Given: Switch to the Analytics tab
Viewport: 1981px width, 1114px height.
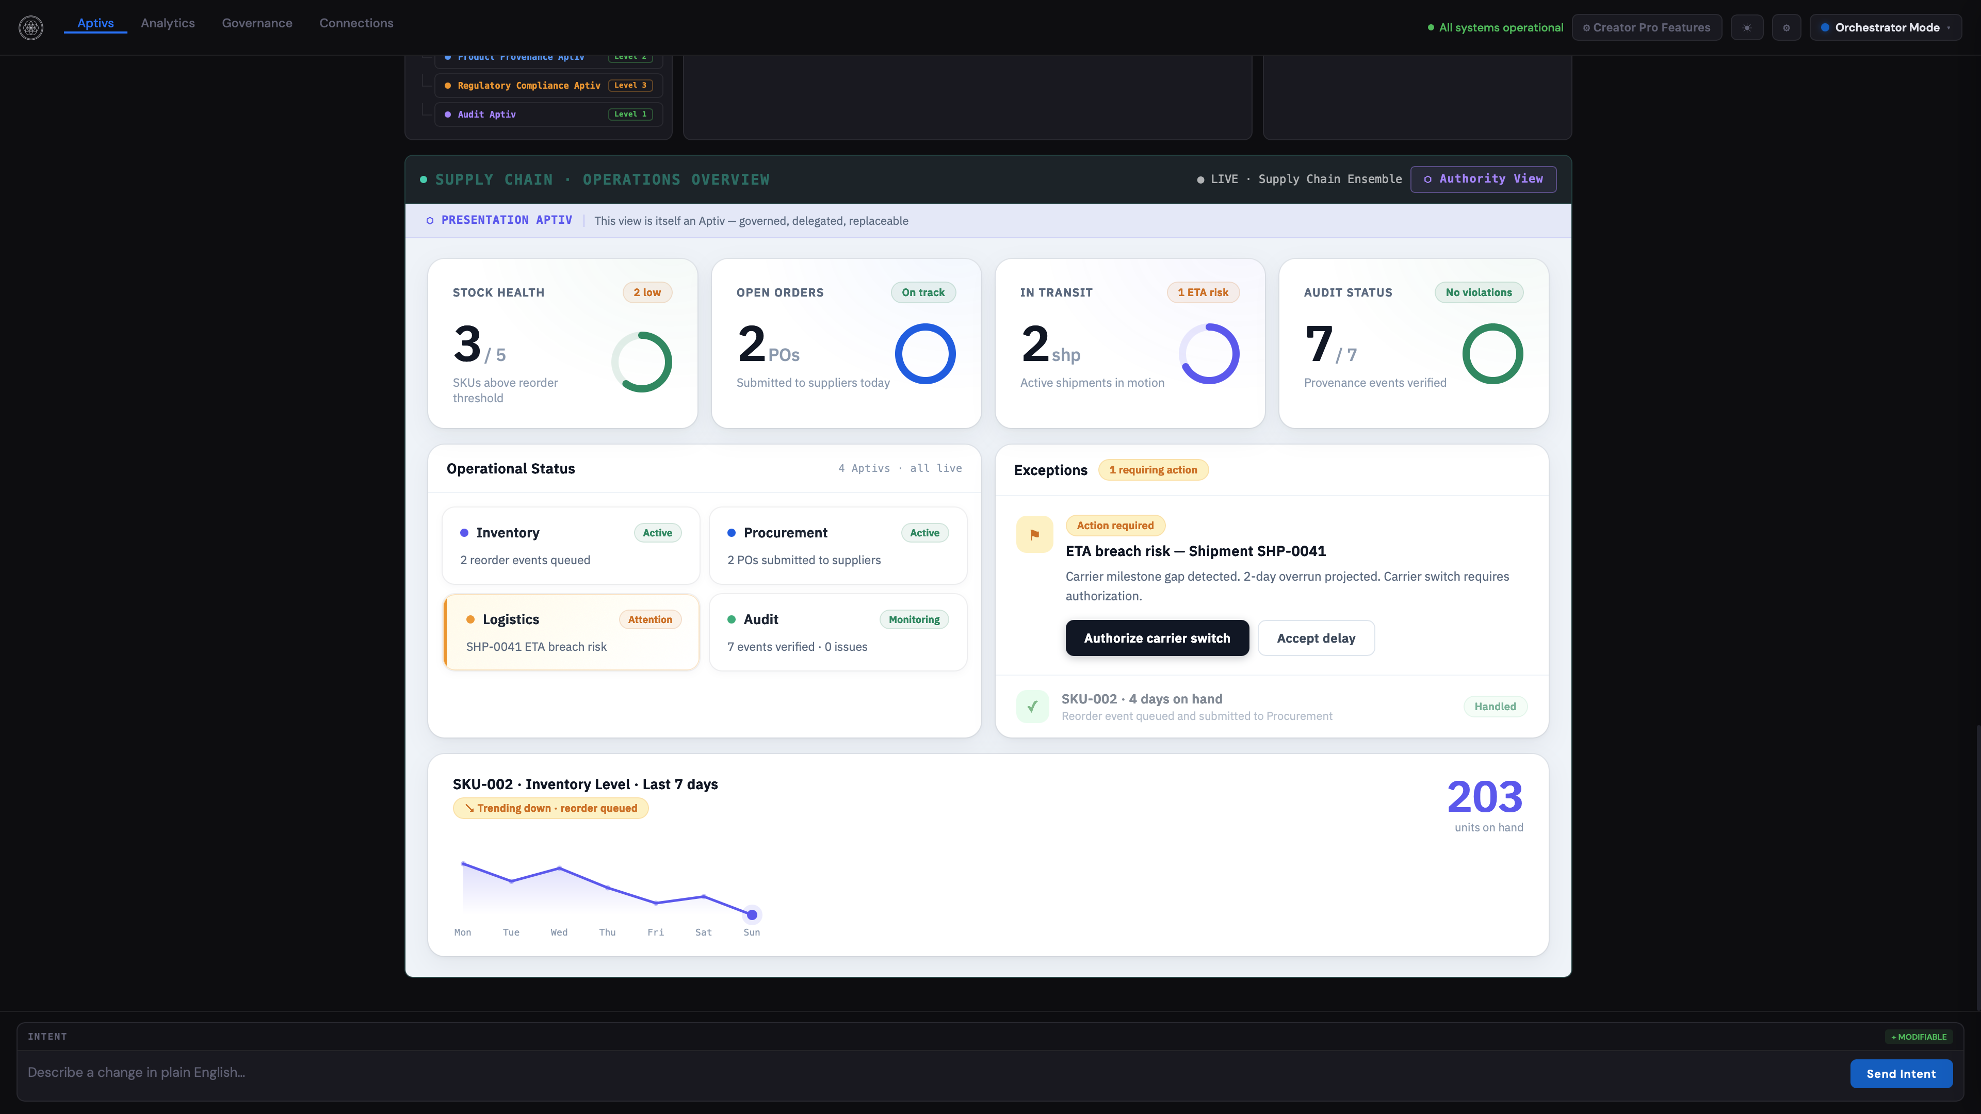Looking at the screenshot, I should (168, 23).
